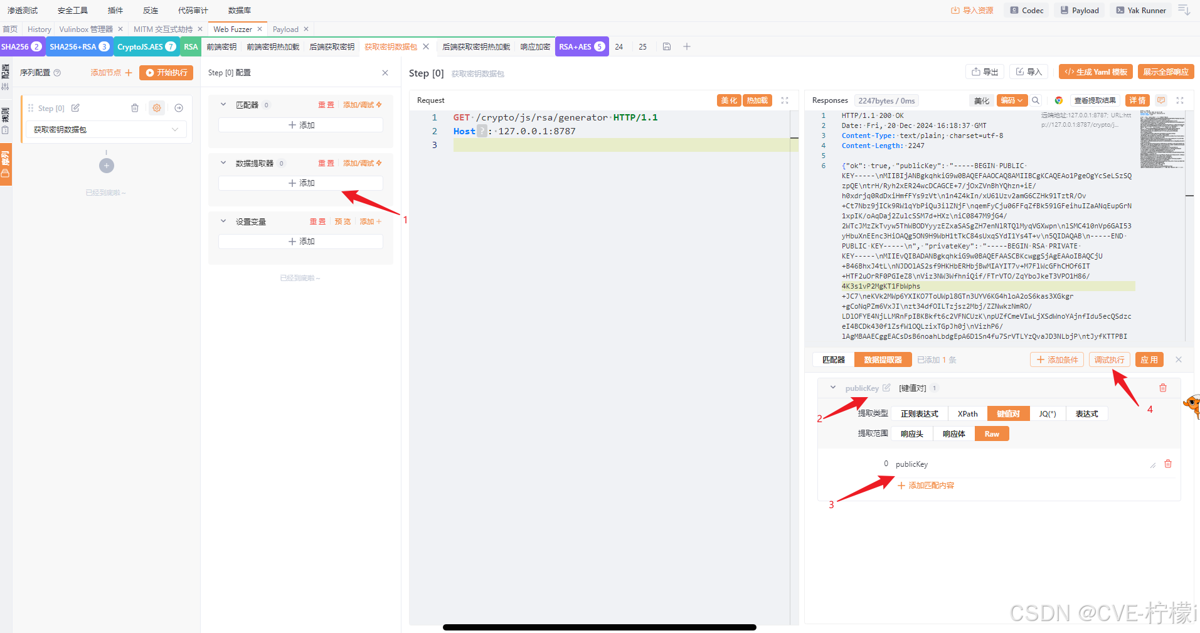Screen dimensions: 1200x633
Task: Expand the publicKey match content input
Action: (1152, 465)
